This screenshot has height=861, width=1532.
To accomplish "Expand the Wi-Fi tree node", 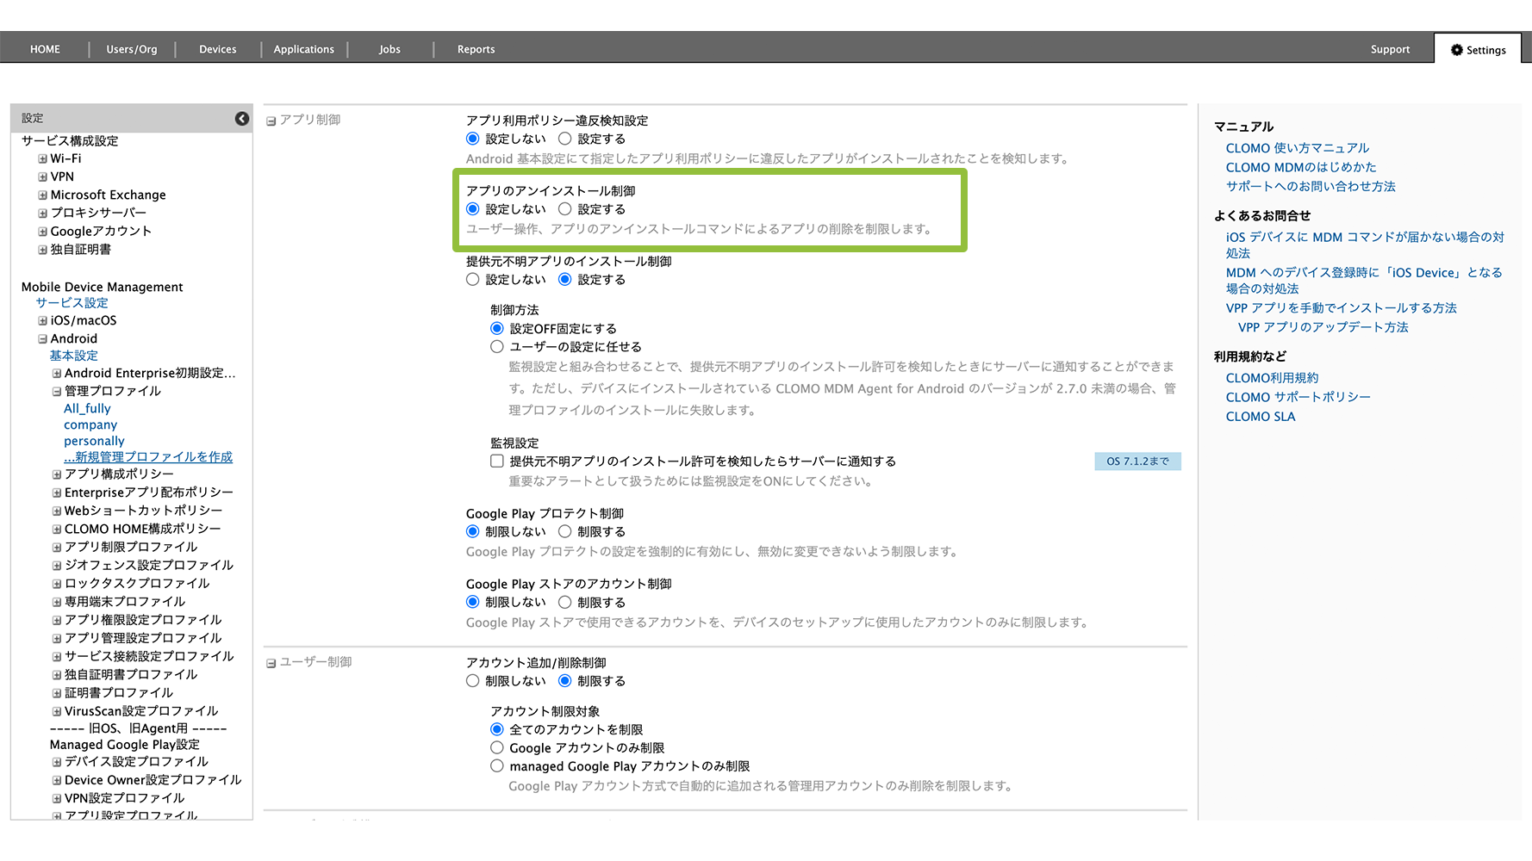I will click(x=42, y=159).
